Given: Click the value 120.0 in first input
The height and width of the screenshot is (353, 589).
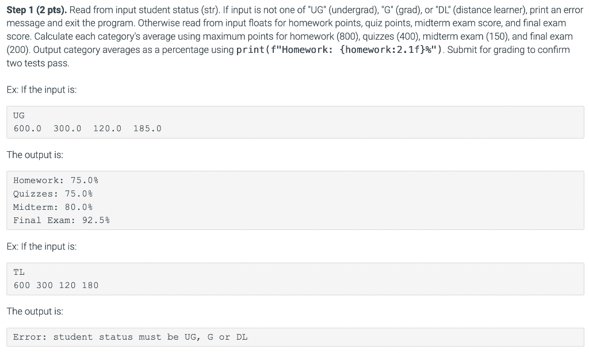Looking at the screenshot, I should click(x=108, y=128).
